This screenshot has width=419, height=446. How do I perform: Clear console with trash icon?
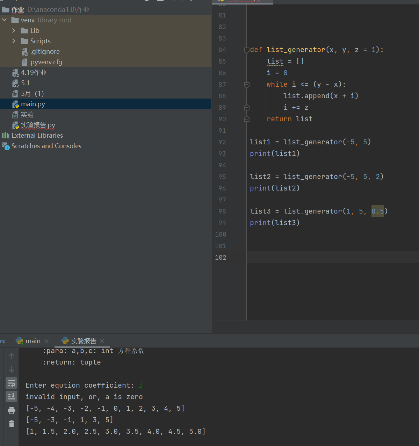tap(12, 424)
